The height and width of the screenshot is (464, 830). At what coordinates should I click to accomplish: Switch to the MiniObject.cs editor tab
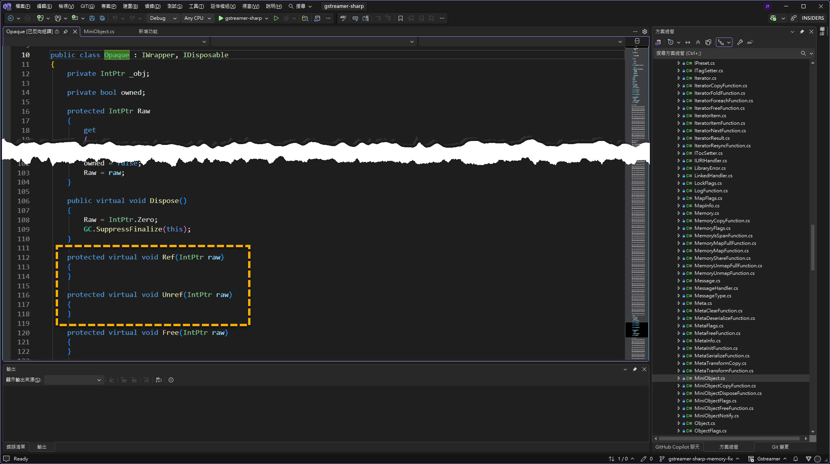tap(99, 32)
